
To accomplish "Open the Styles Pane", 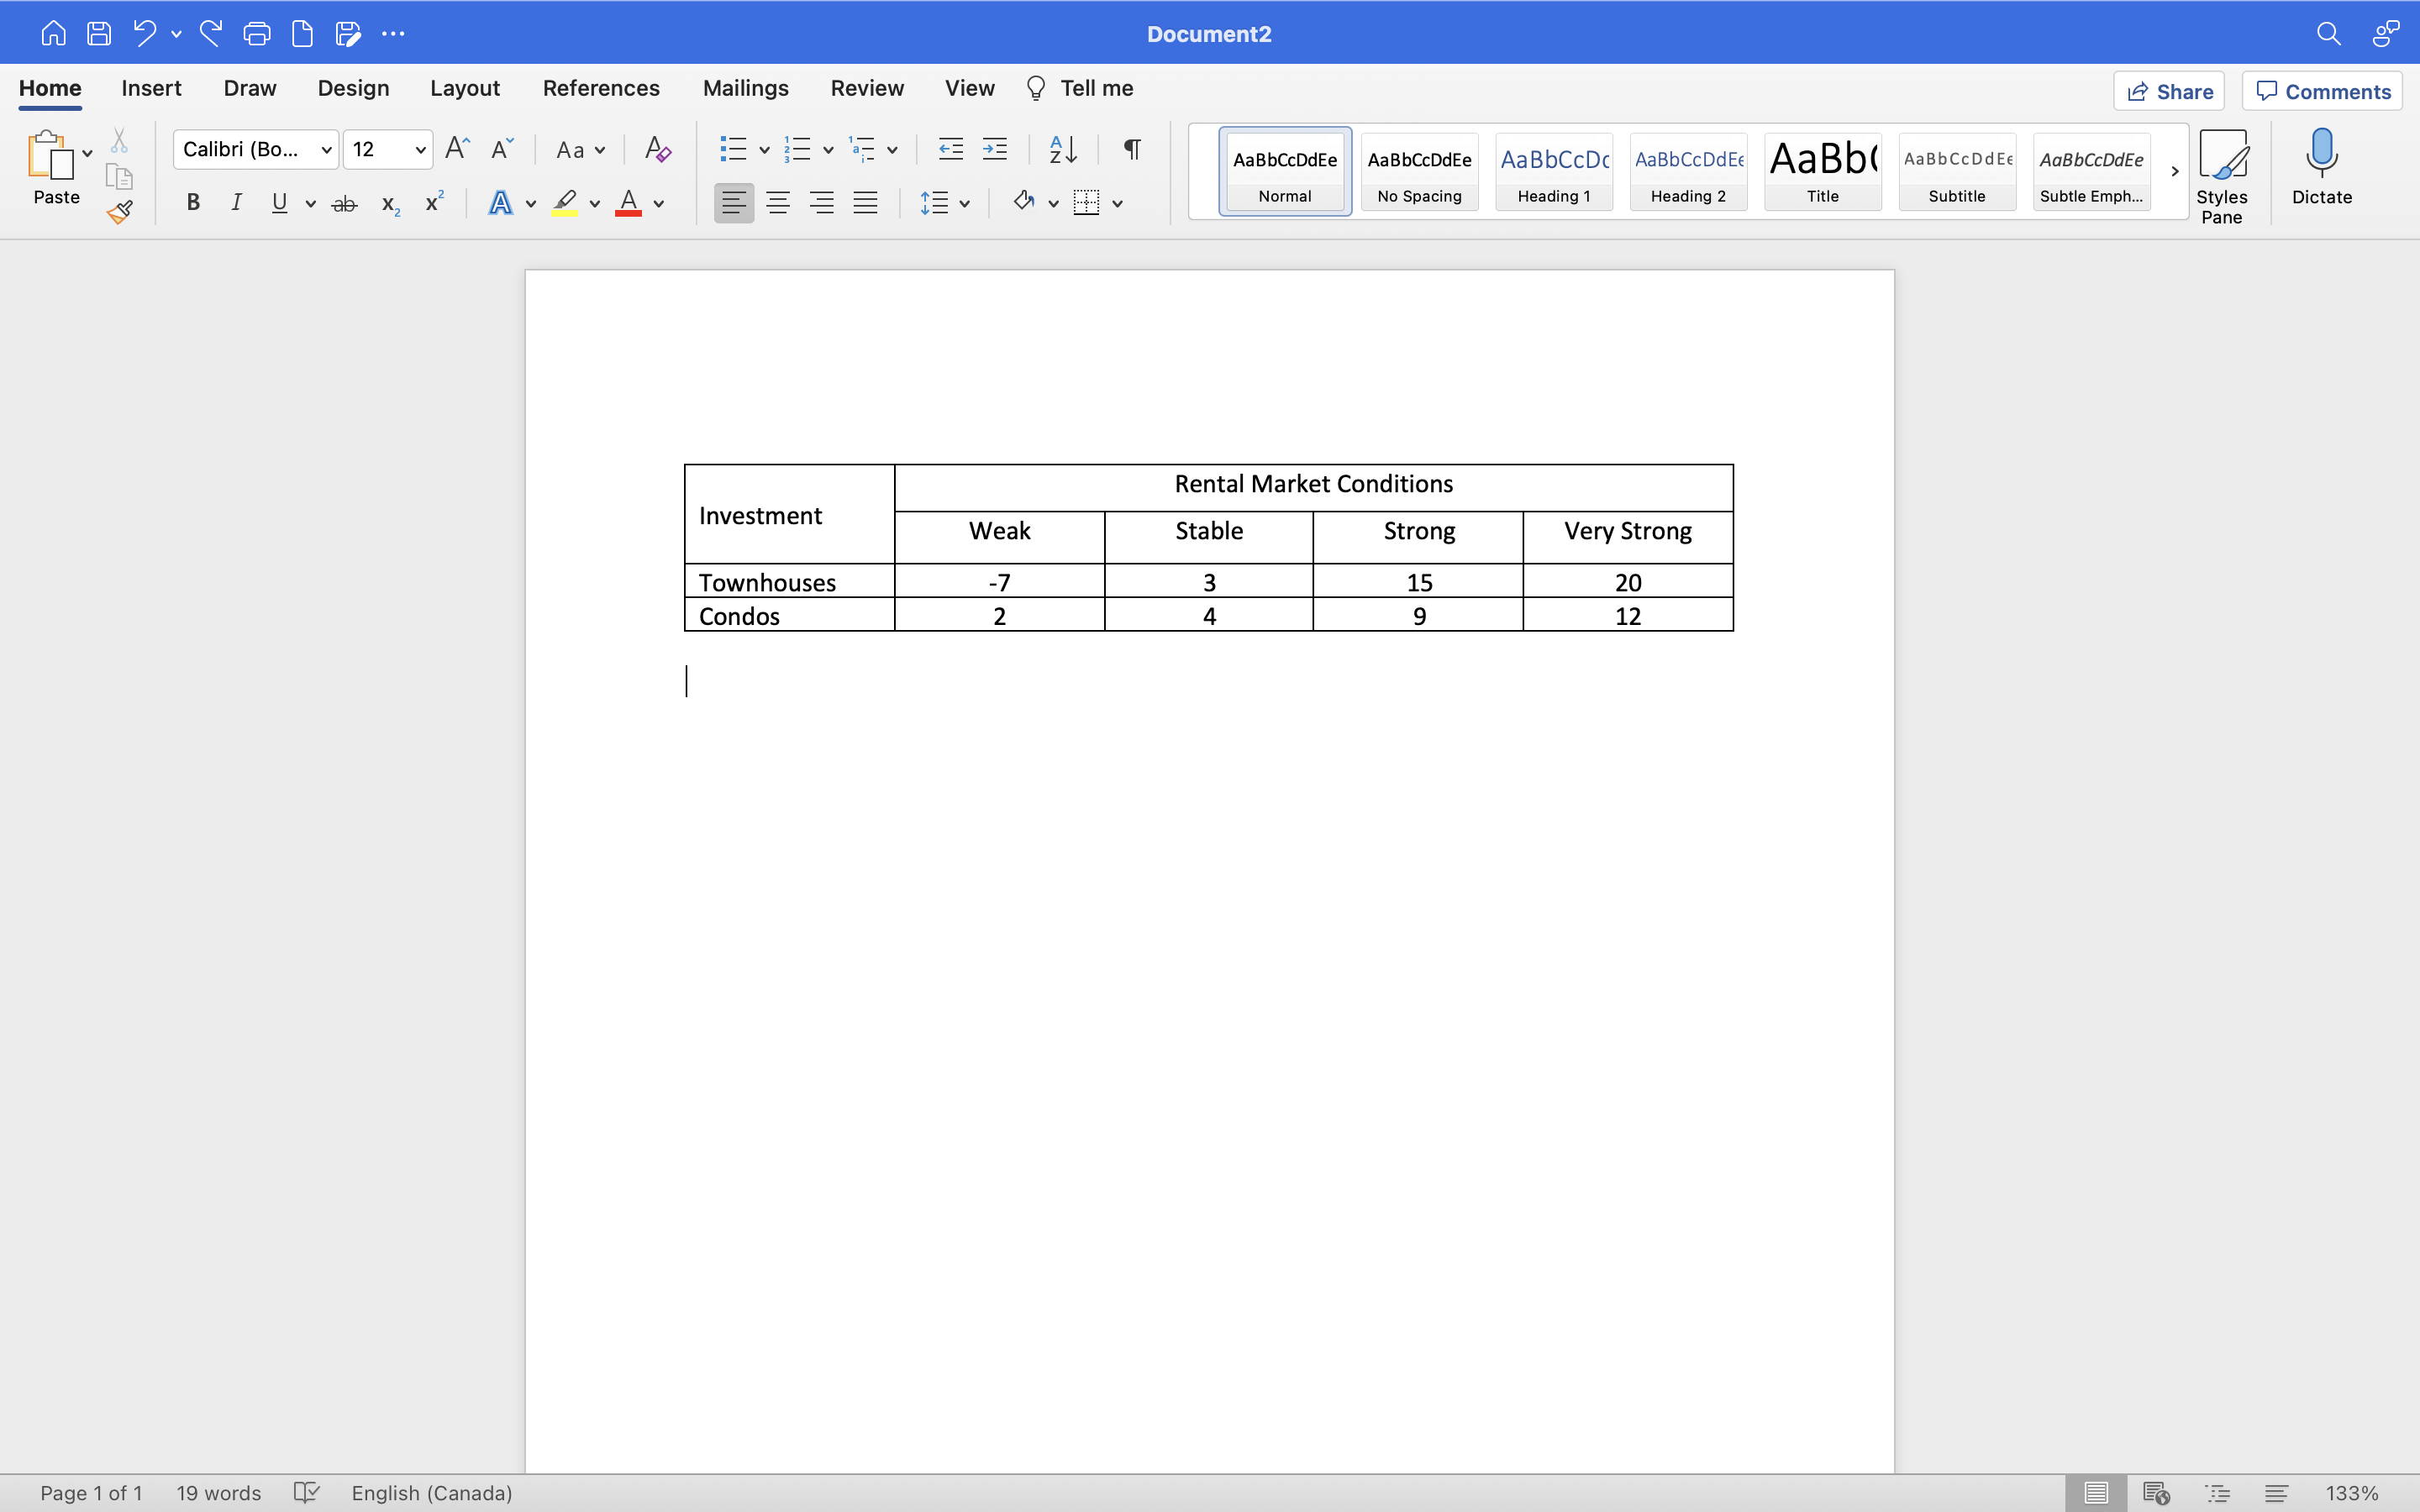I will [2221, 175].
